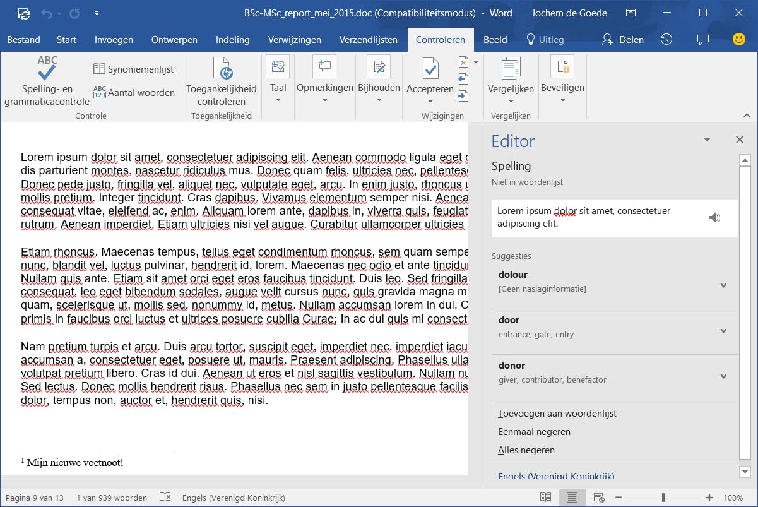Open ribbon display options icon
Image resolution: width=758 pixels, height=507 pixels.
click(631, 13)
